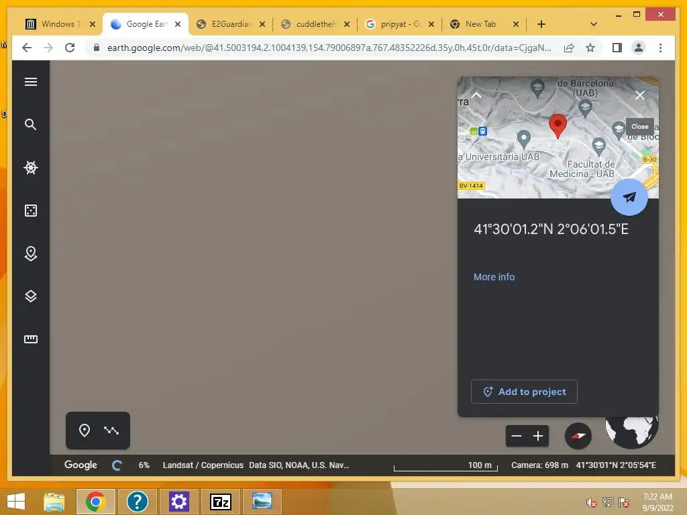Open the Help question mark taskbar app
The height and width of the screenshot is (515, 687).
click(x=137, y=502)
